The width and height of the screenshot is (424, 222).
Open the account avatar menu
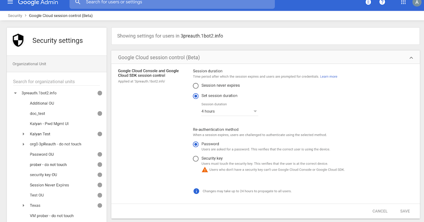tap(416, 2)
